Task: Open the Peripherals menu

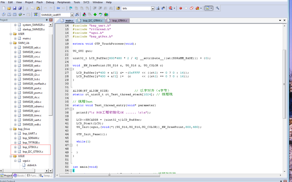Action: tap(64, 2)
